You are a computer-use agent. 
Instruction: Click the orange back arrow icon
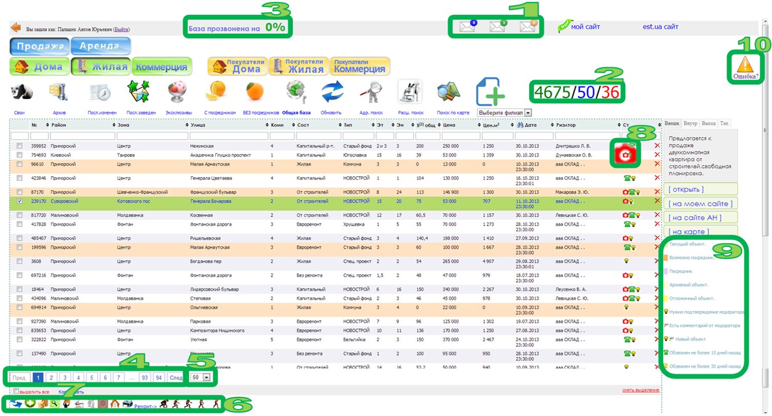pyautogui.click(x=16, y=28)
